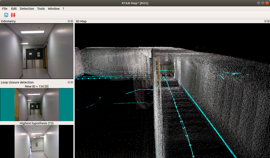Open the File menu
This screenshot has width=270, height=158.
[5, 8]
